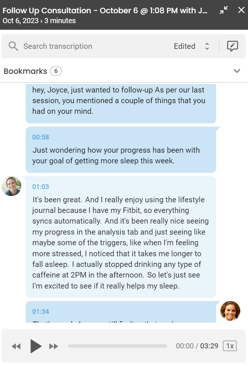Close the Follow Up Consultation panel

pos(241,10)
